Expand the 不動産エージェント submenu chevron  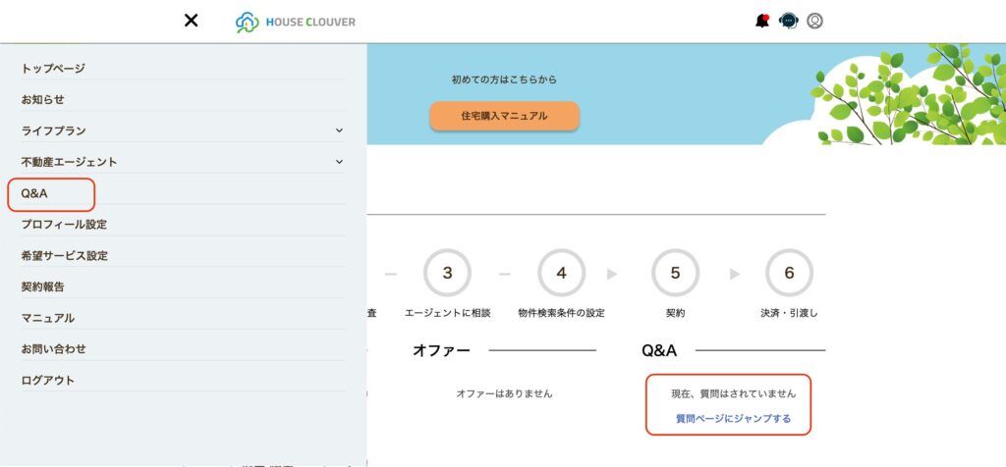click(339, 162)
